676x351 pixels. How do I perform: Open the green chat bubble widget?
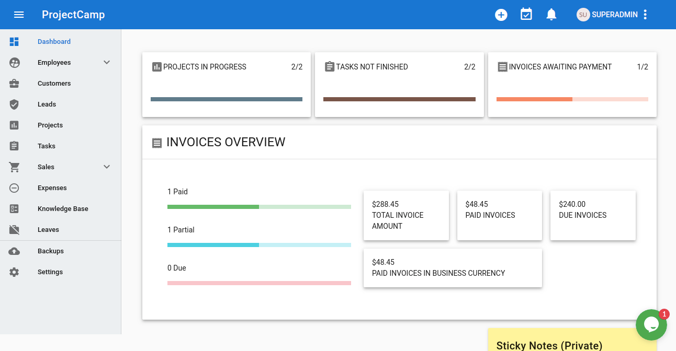(651, 325)
